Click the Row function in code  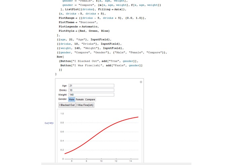pyautogui.click(x=59, y=57)
